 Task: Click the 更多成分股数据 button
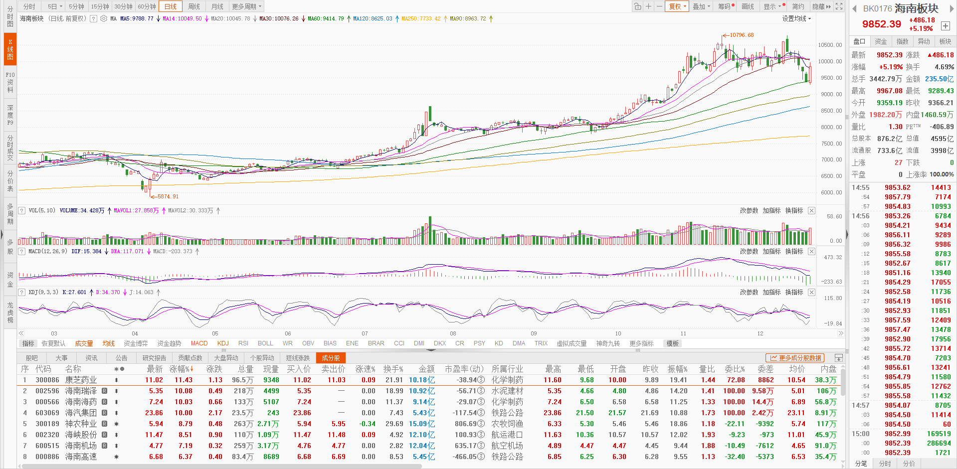(795, 358)
